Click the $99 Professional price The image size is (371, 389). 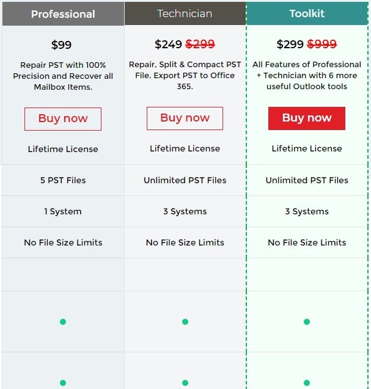click(61, 45)
